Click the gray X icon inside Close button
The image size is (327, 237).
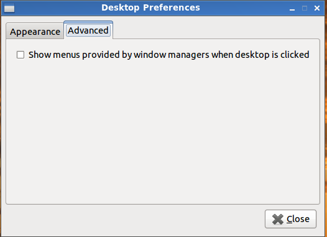(278, 219)
